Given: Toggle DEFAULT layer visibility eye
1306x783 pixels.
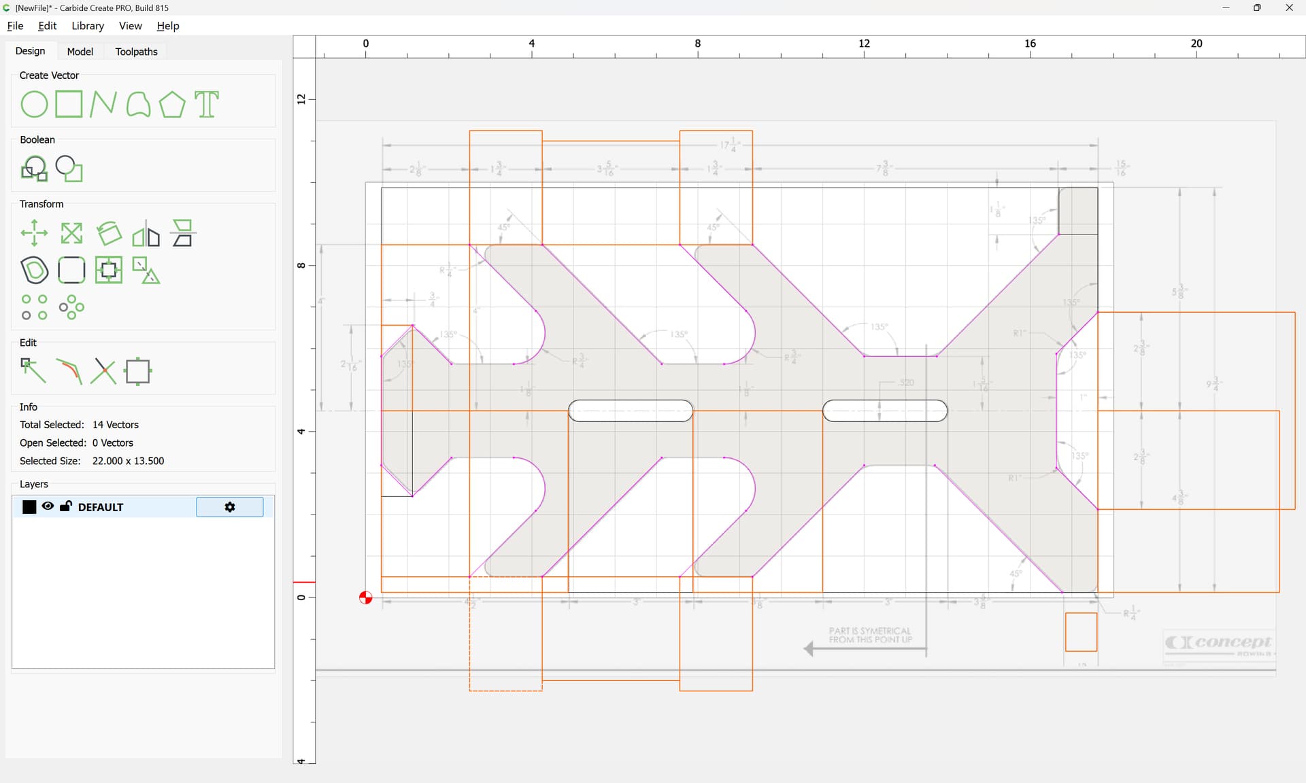Looking at the screenshot, I should (48, 506).
